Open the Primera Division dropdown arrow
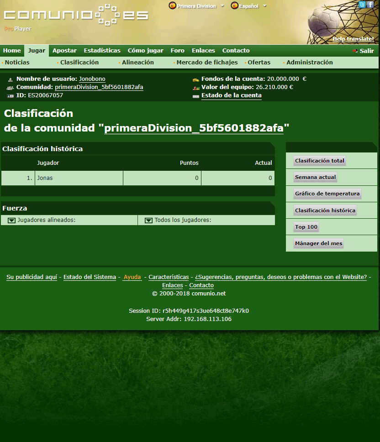 [222, 6]
